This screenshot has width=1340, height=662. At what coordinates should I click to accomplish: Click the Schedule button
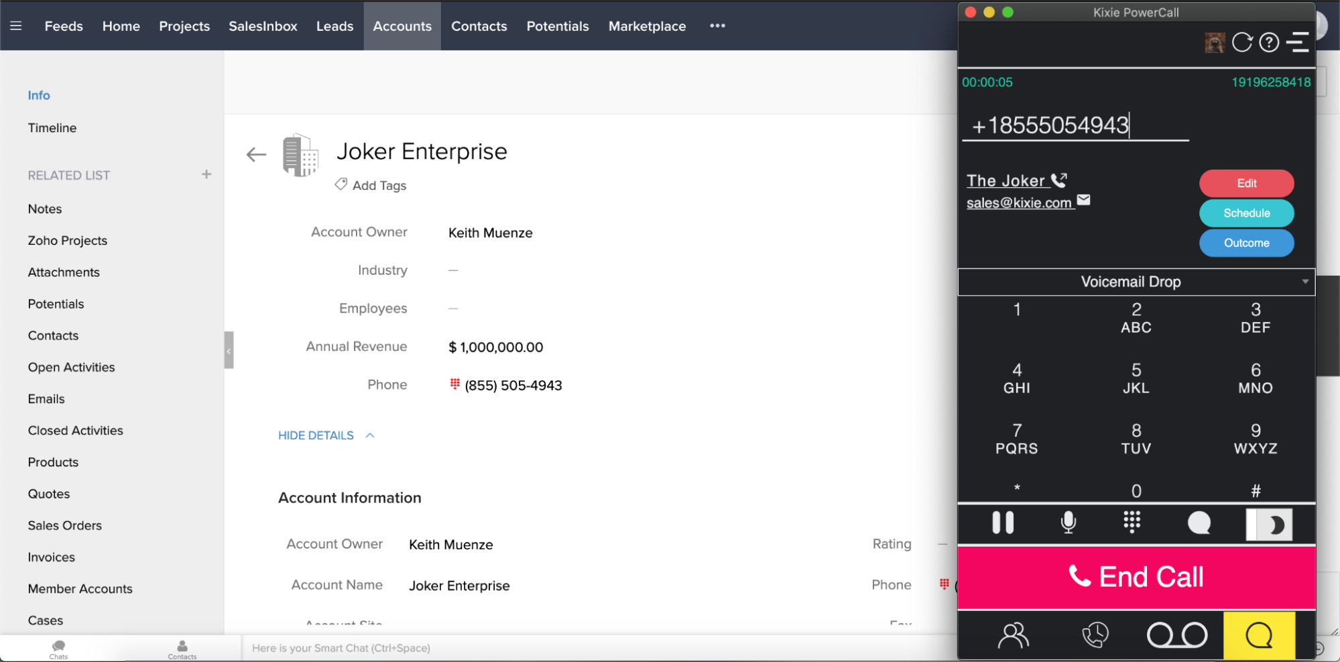pos(1246,213)
